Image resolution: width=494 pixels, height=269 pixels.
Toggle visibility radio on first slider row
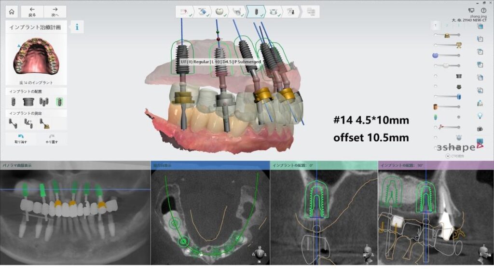point(436,35)
